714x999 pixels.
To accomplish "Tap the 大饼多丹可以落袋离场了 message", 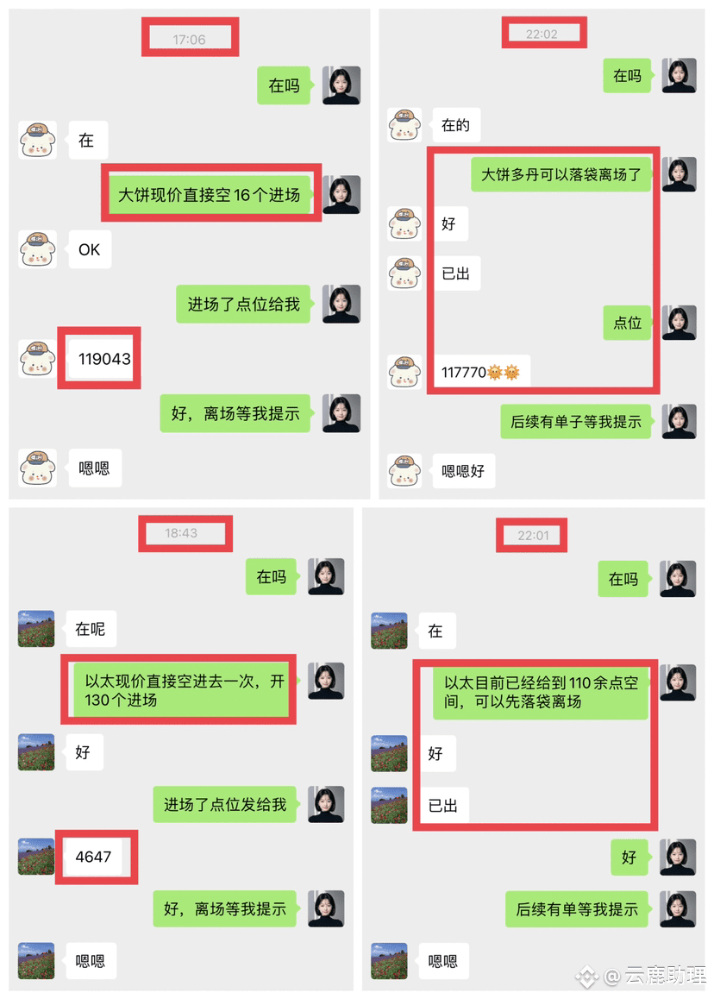I will point(561,174).
